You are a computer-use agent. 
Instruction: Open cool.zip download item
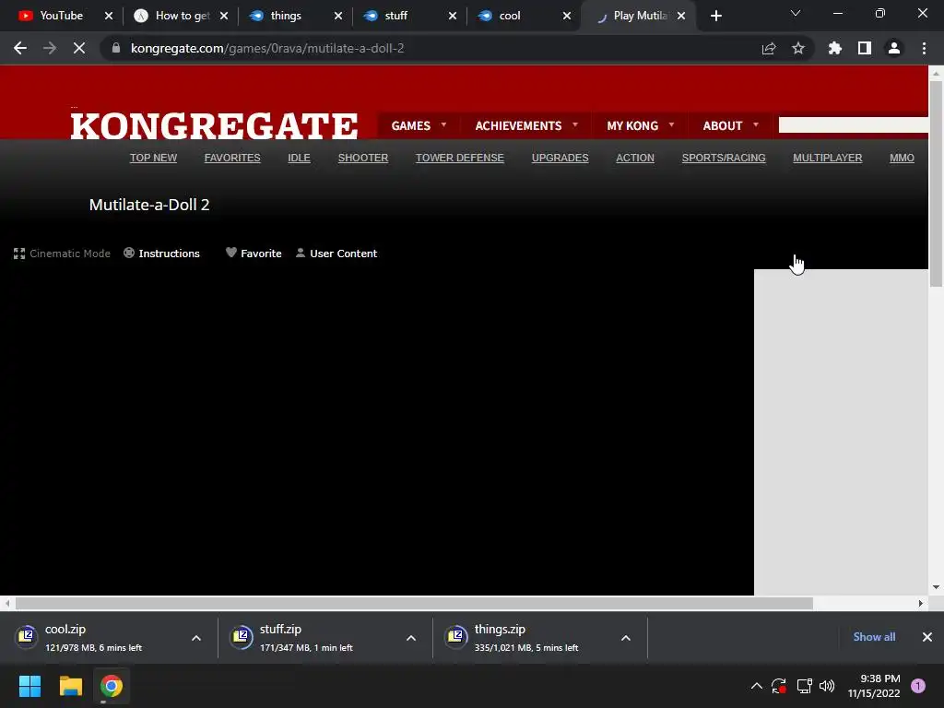click(x=93, y=638)
